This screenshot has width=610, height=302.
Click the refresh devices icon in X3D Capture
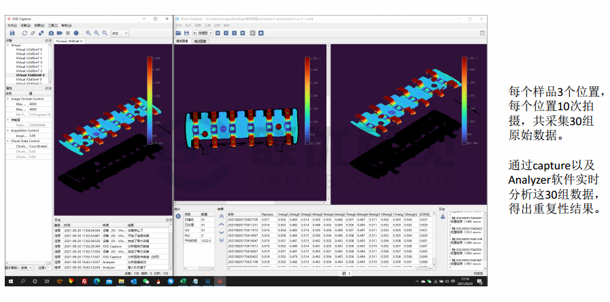coord(24,33)
